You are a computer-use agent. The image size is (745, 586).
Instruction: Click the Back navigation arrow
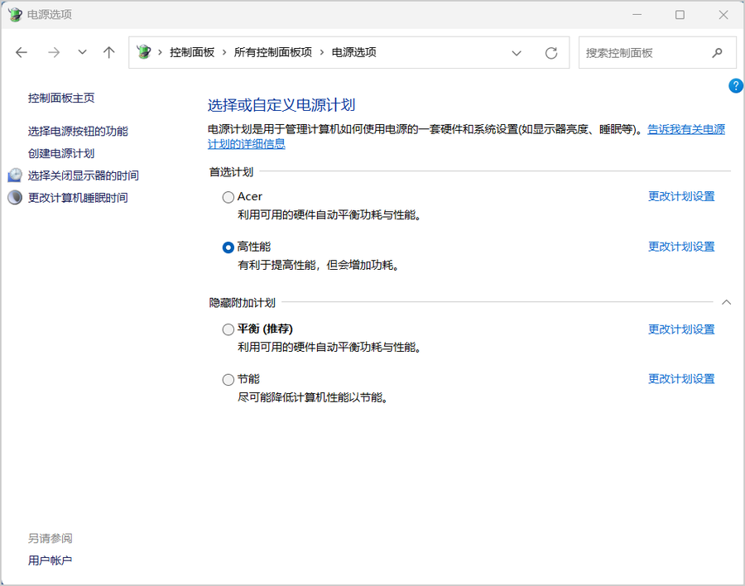(22, 52)
